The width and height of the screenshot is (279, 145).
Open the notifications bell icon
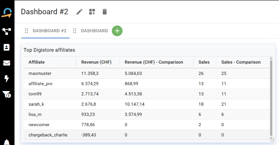[7, 142]
